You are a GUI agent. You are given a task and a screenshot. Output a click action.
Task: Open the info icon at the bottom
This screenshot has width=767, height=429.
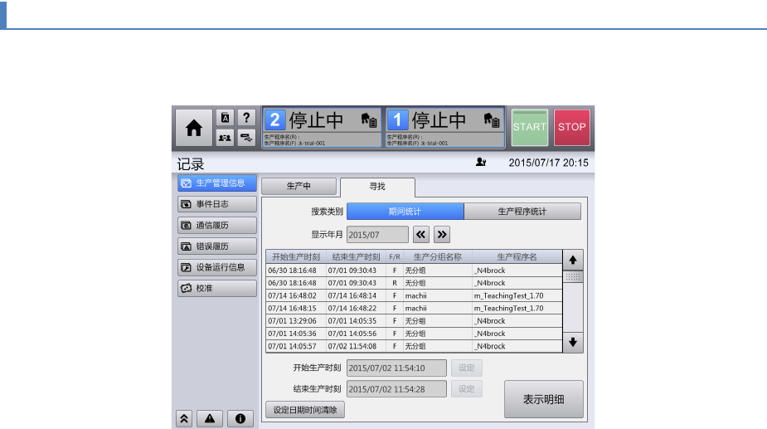click(x=240, y=419)
